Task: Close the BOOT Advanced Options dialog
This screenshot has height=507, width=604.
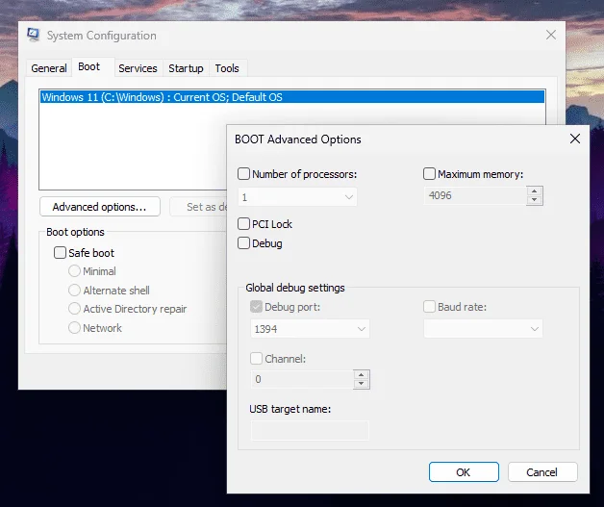Action: pos(575,139)
